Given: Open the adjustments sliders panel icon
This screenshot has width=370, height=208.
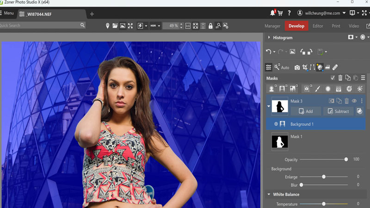Looking at the screenshot, I should [x=269, y=67].
